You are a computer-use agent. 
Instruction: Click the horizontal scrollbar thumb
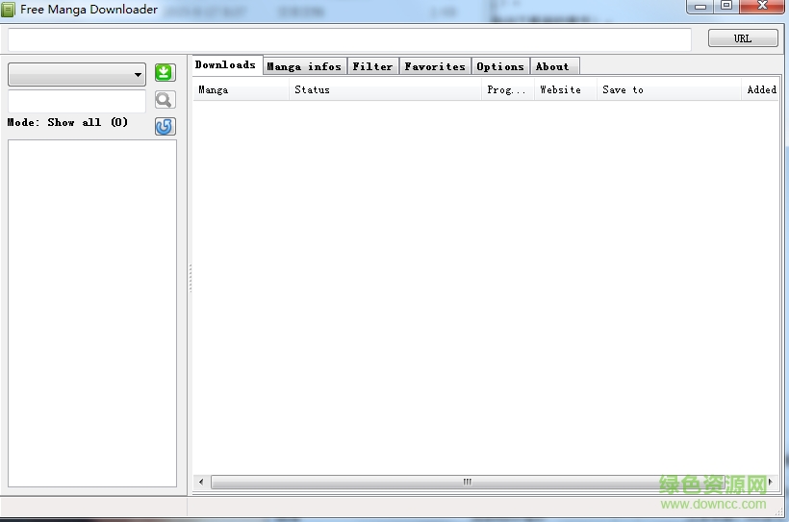466,483
